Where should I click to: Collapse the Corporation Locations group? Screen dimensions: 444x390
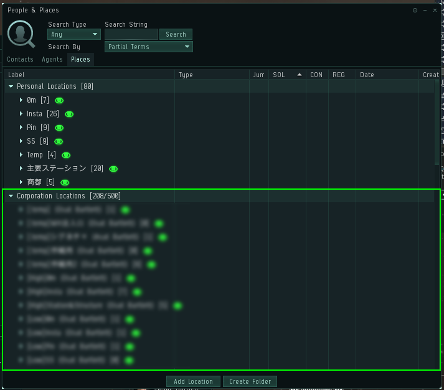coord(11,196)
